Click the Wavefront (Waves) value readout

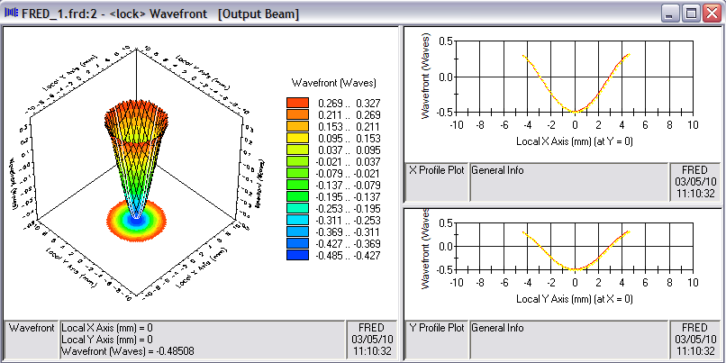click(128, 350)
